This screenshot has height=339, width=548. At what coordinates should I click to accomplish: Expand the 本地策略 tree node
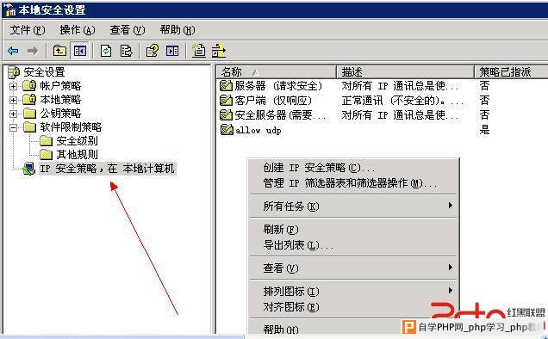point(13,100)
